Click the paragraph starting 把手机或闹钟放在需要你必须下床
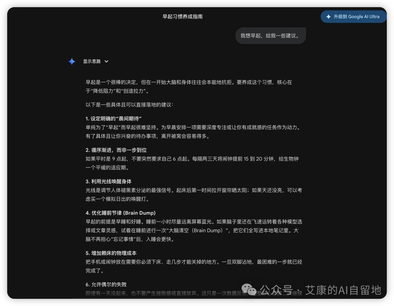The height and width of the screenshot is (306, 394). point(194,266)
